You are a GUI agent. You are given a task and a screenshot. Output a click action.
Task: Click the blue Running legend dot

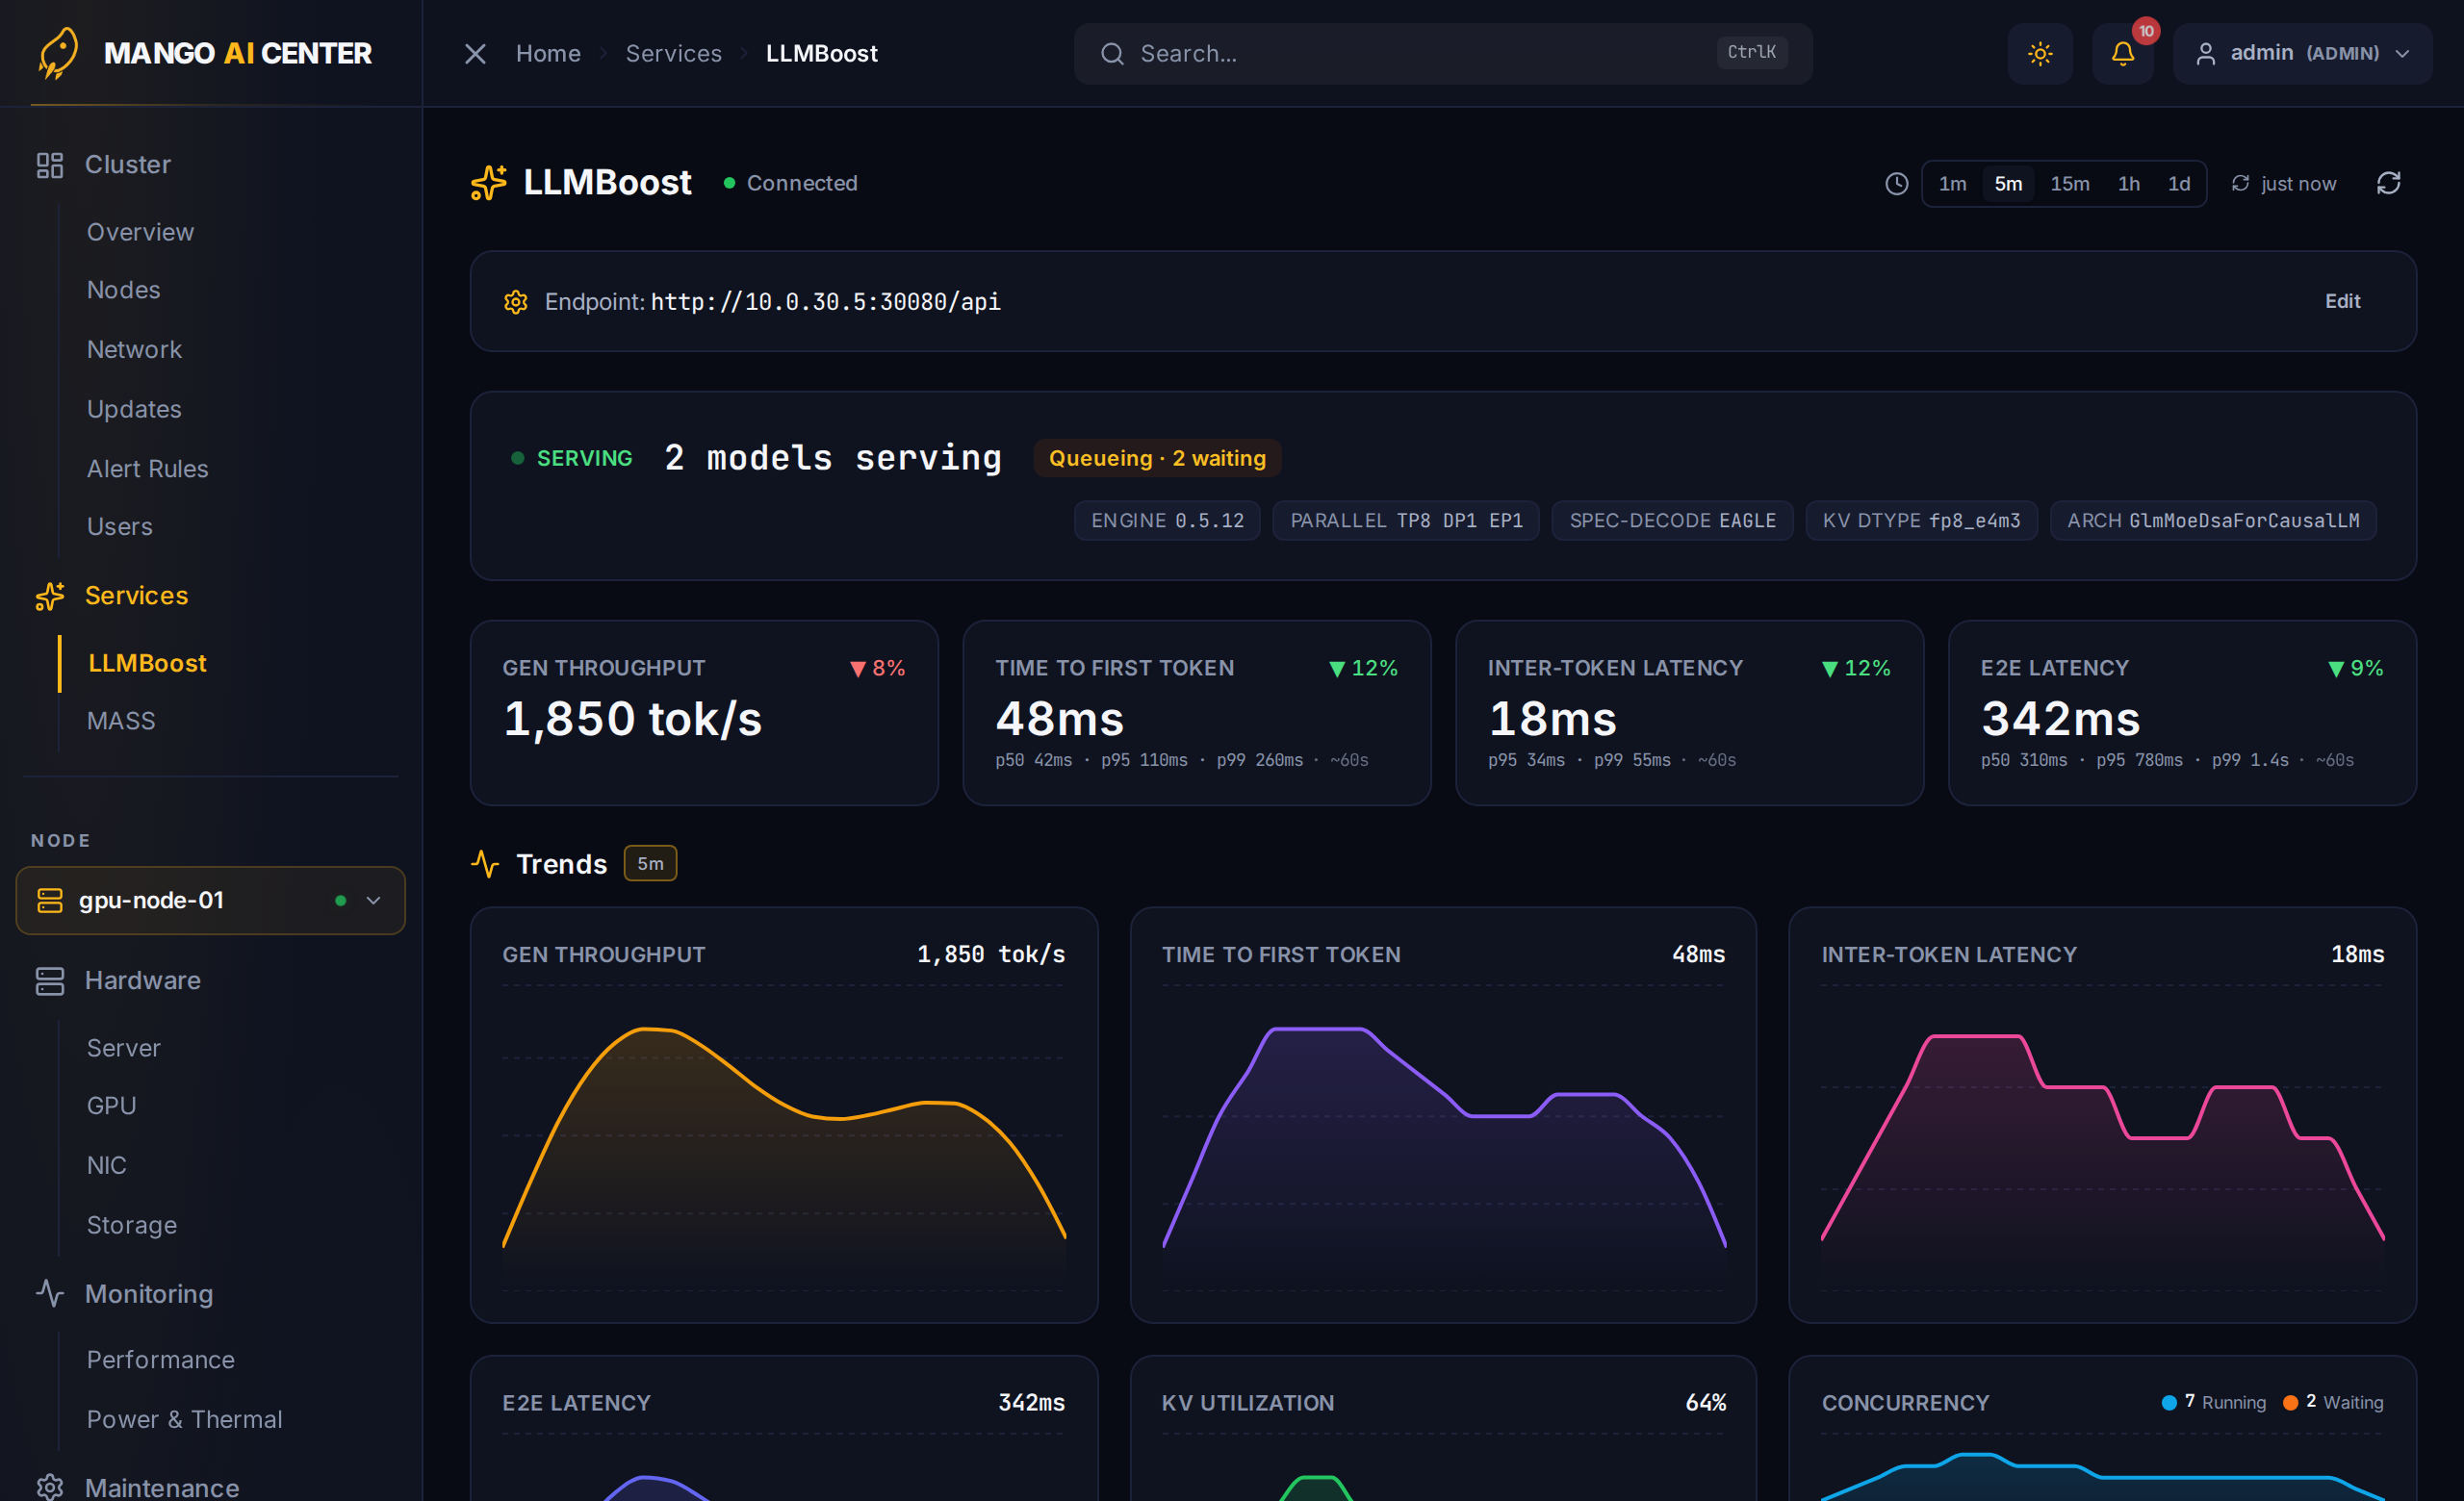pyautogui.click(x=2169, y=1403)
